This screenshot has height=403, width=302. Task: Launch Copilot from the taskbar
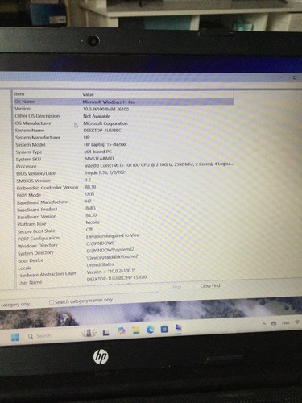pos(122,331)
